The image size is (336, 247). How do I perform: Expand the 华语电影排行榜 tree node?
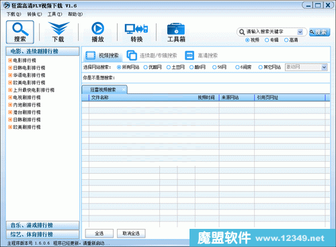[x=10, y=75]
